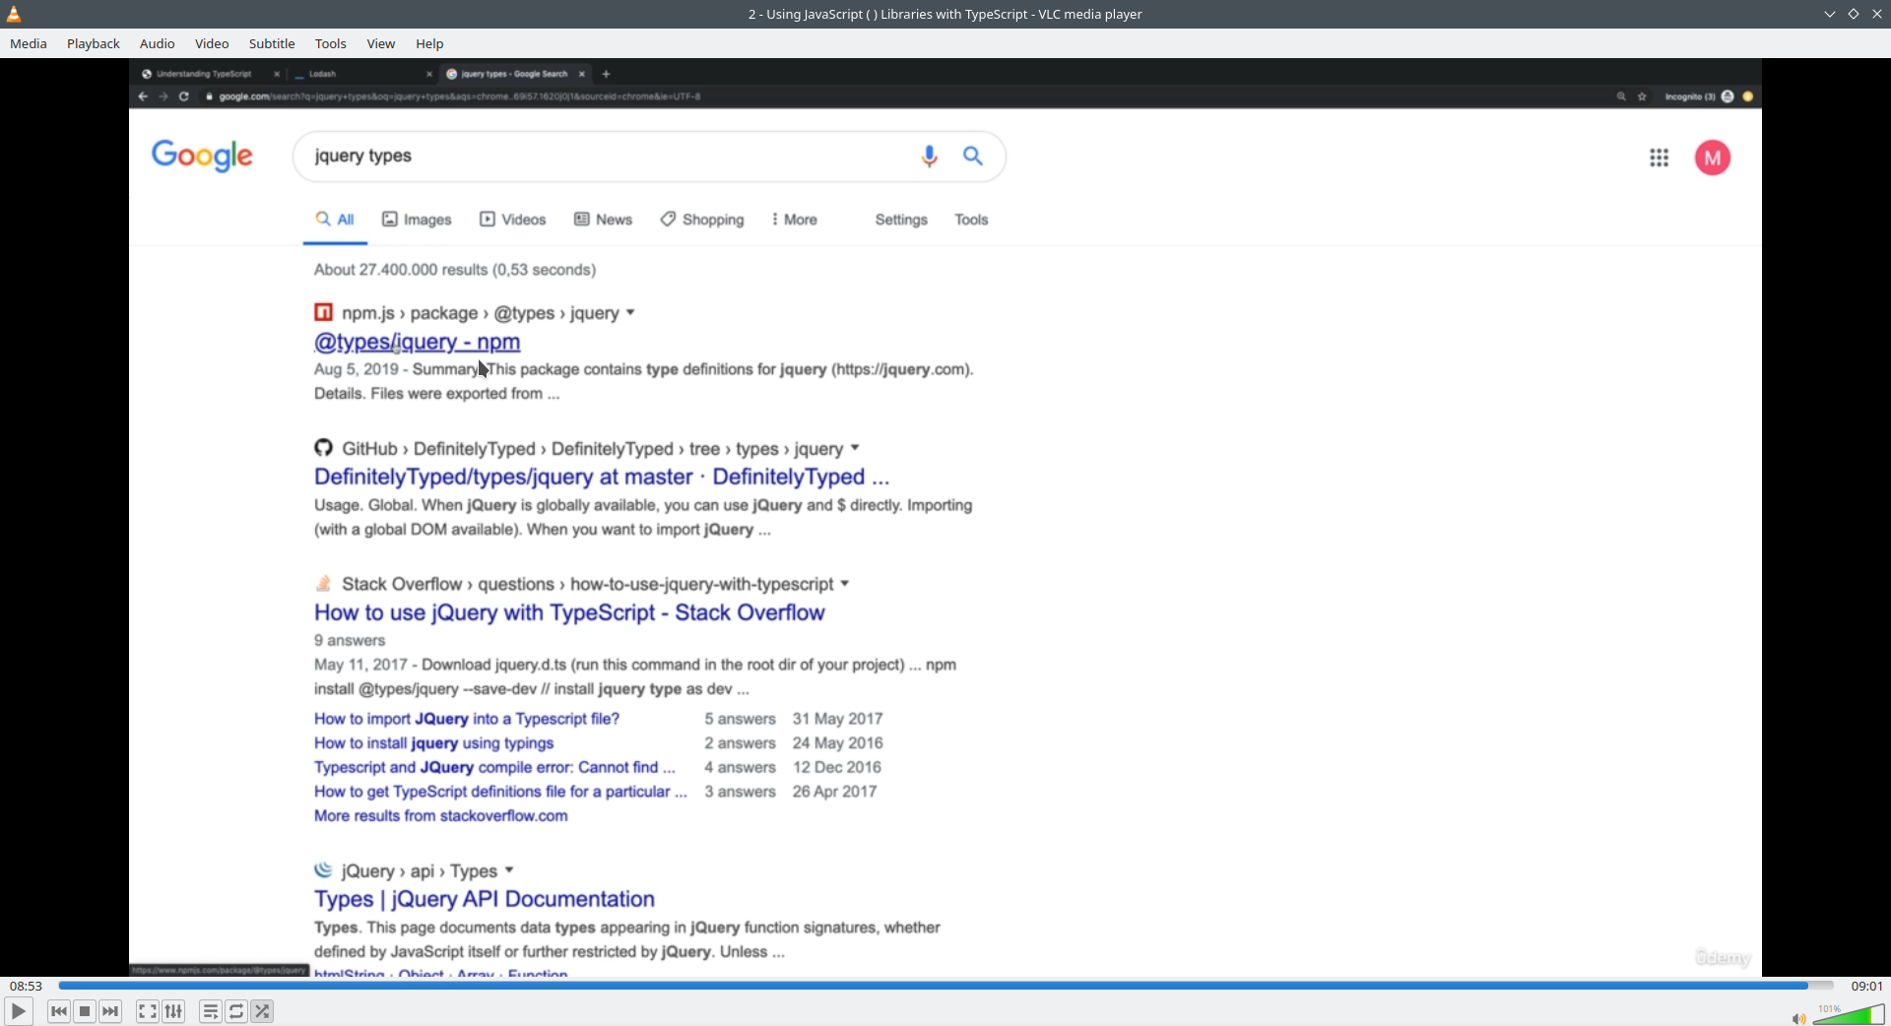Open the Video menu
The height and width of the screenshot is (1026, 1891).
click(212, 43)
